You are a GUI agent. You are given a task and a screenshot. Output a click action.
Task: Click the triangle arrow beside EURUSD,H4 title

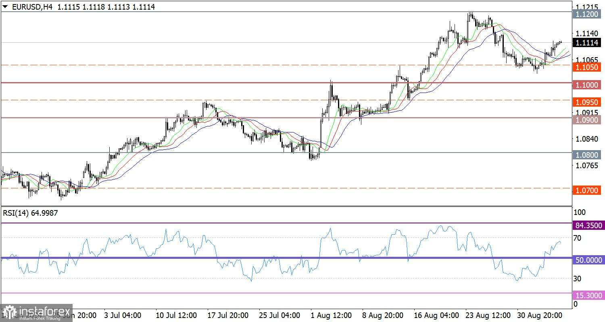click(5, 7)
